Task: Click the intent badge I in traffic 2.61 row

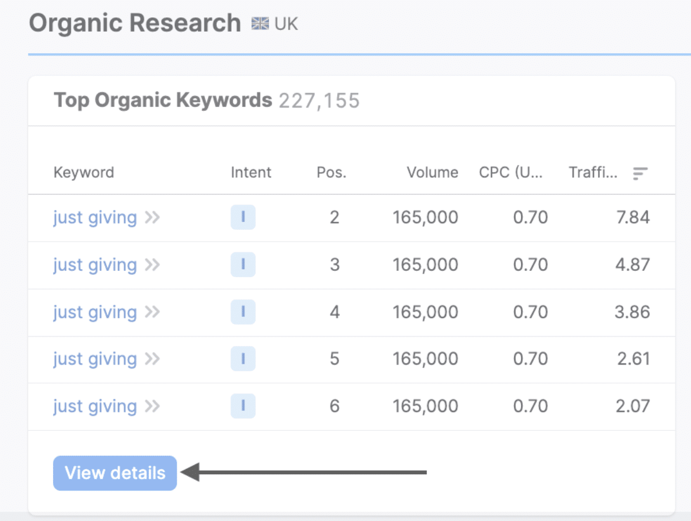Action: [243, 359]
